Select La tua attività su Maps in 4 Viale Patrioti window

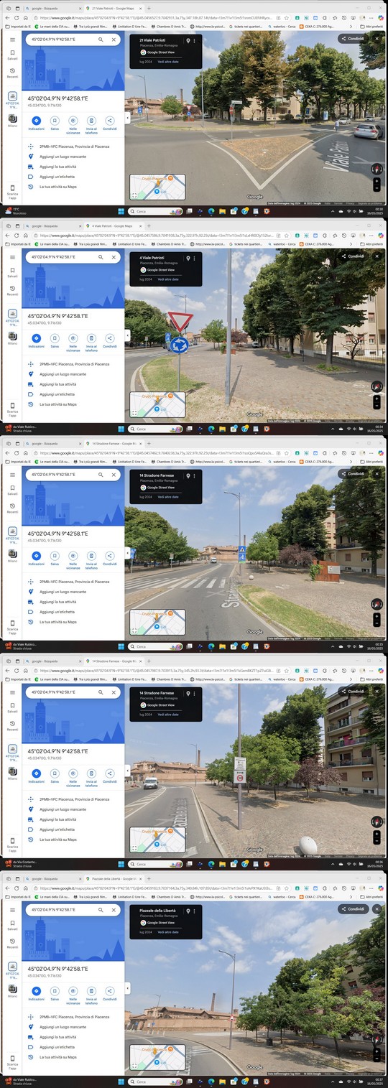tap(58, 404)
